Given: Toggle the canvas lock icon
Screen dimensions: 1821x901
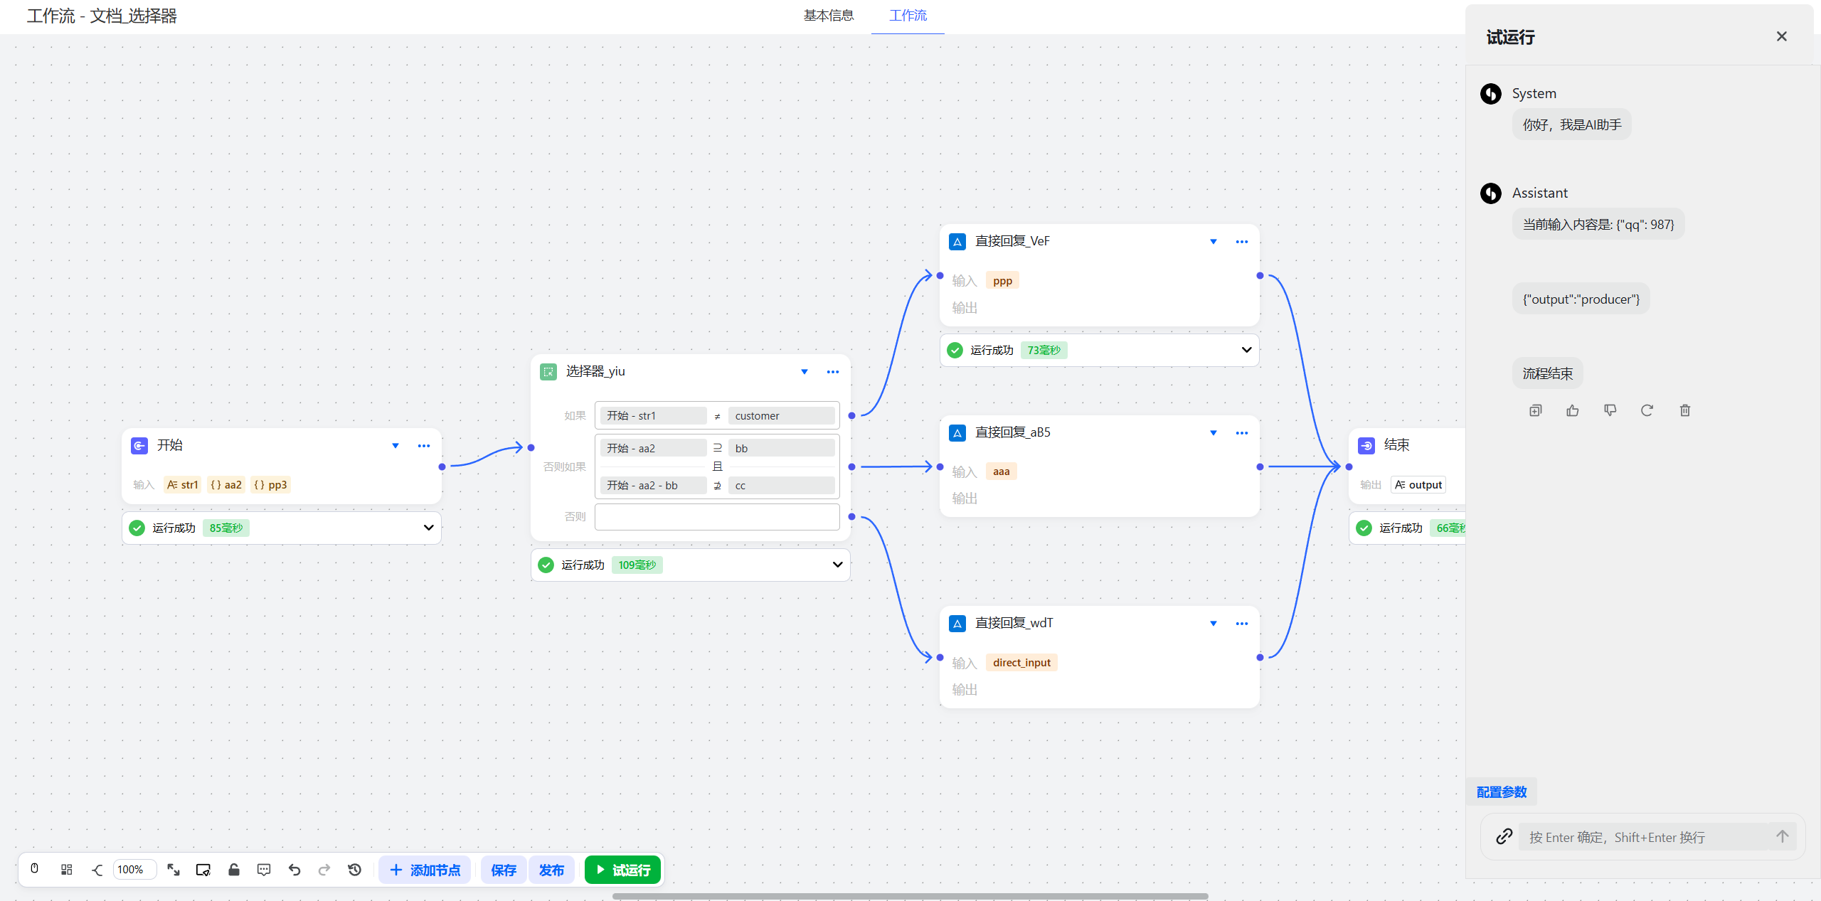Looking at the screenshot, I should pos(234,869).
